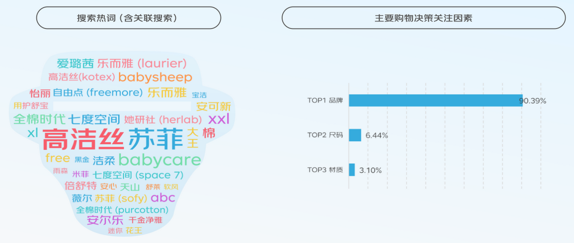Viewport: 574px width, 243px height.
Task: Click the 6.44% value label
Action: (376, 135)
